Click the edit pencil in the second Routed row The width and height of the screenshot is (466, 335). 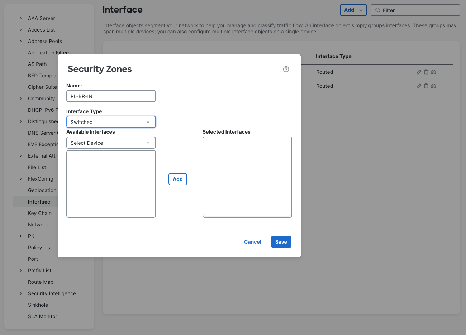(x=419, y=86)
